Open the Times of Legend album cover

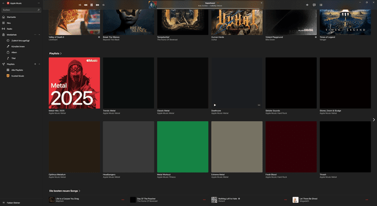[x=345, y=22]
